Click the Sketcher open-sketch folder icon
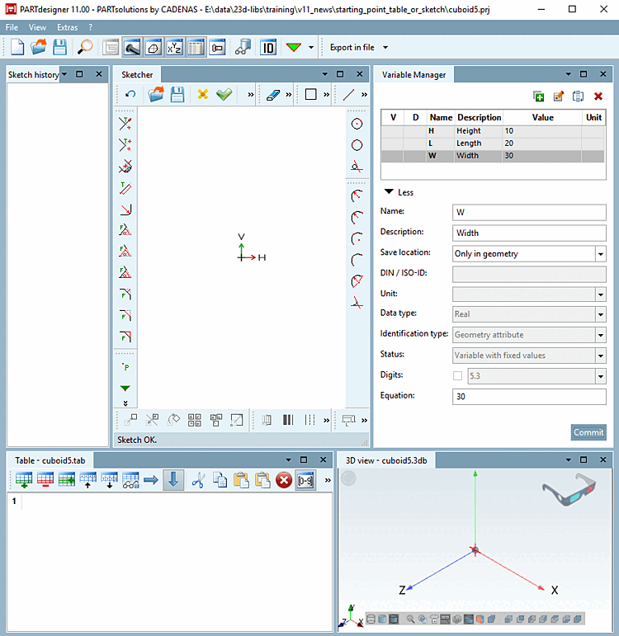Viewport: 619px width, 636px height. 156,95
